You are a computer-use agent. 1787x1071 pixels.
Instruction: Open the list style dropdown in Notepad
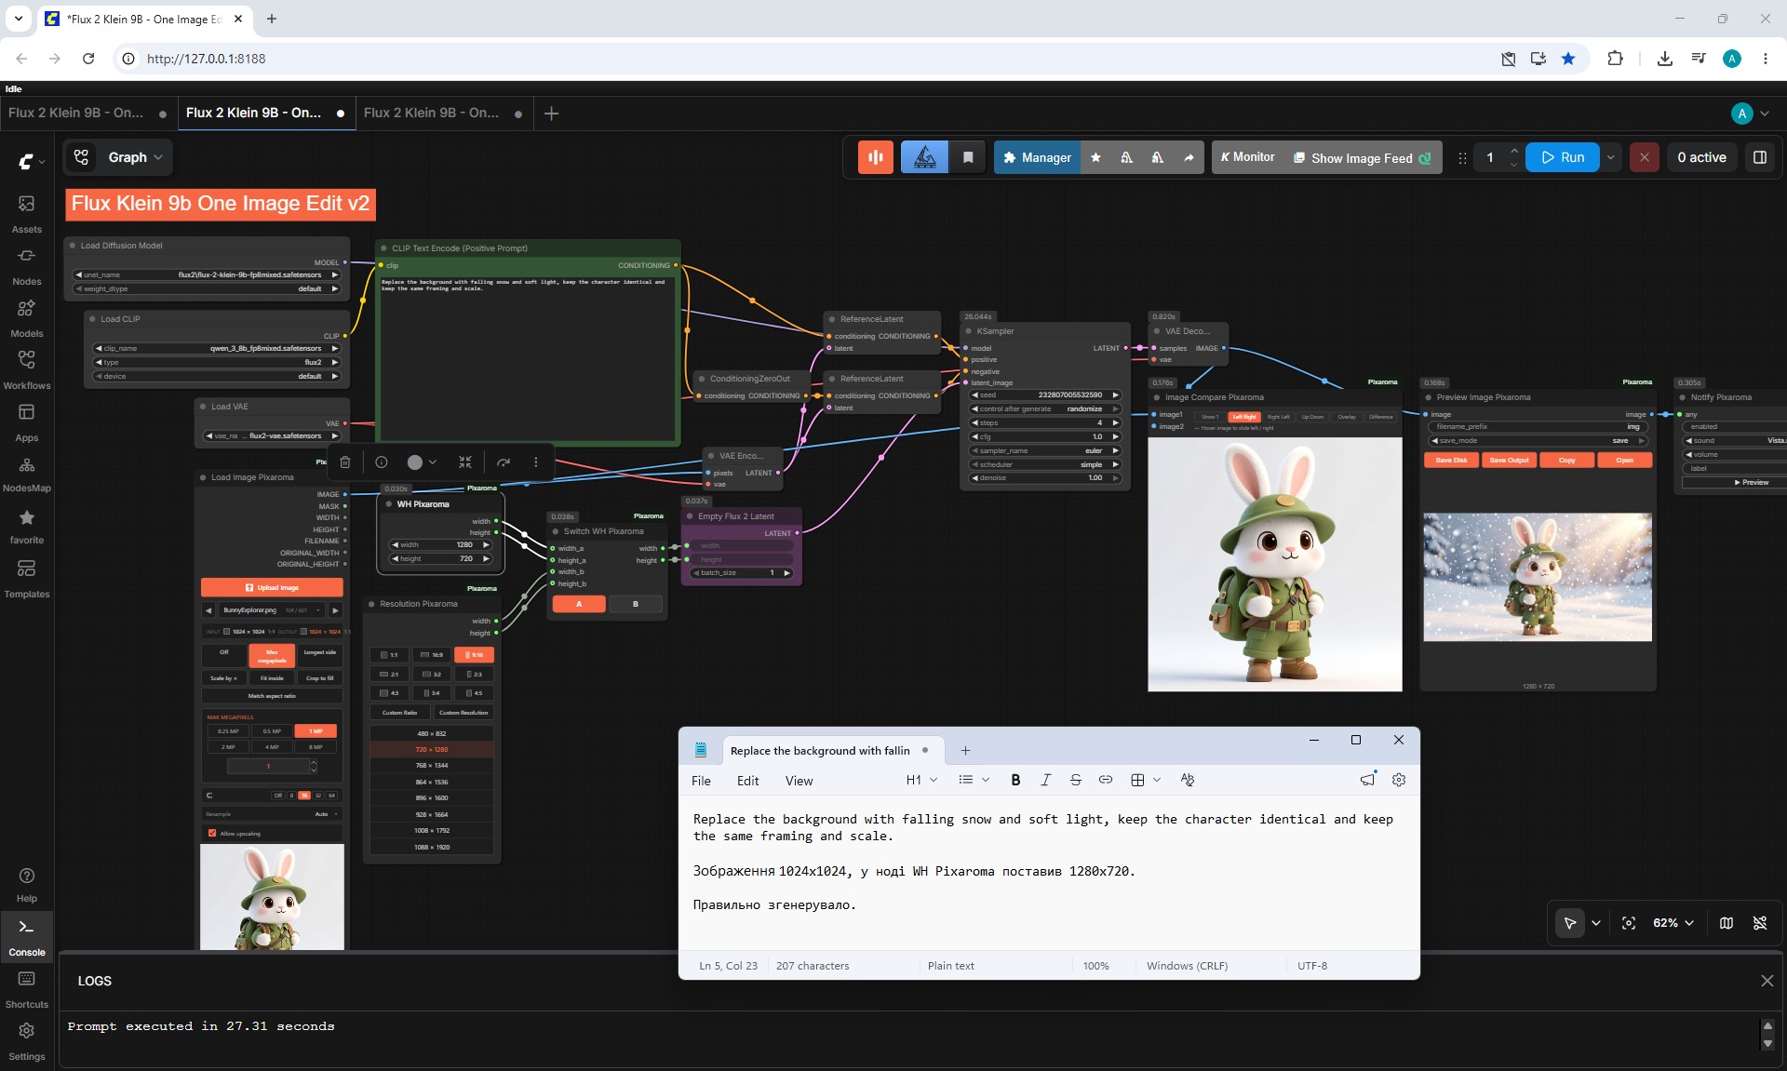(974, 780)
